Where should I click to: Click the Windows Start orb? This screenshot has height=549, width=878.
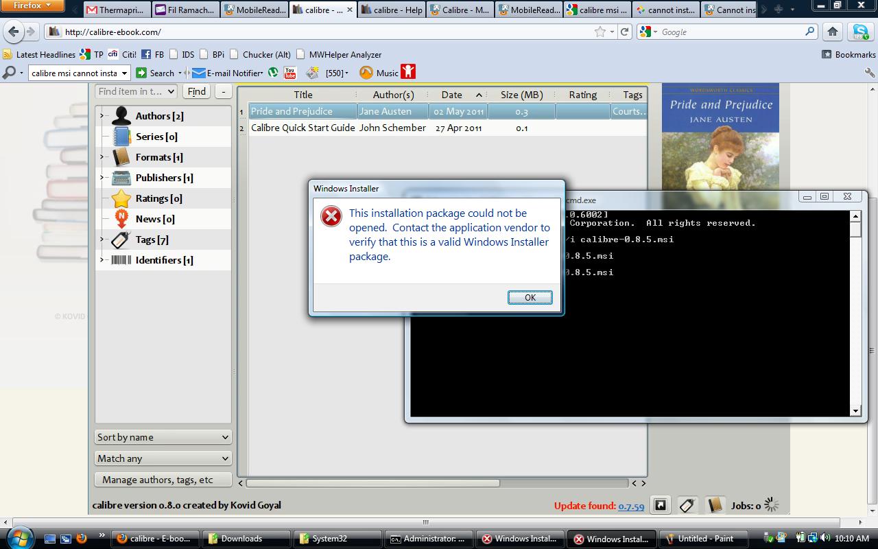(19, 538)
